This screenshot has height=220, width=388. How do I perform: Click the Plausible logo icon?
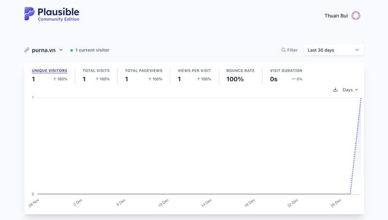[x=30, y=14]
